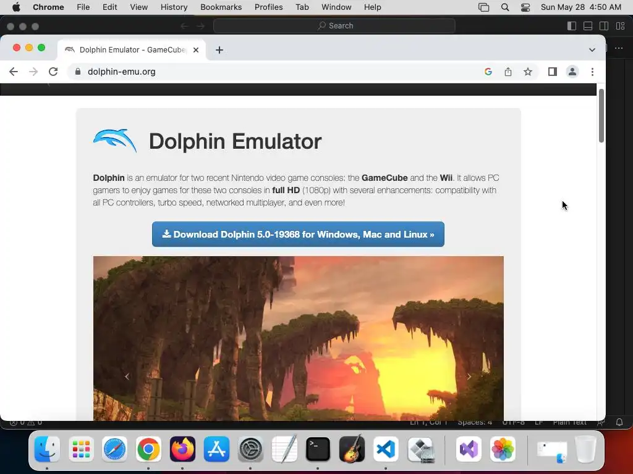Open Boot Camp Assistant from the Dock
This screenshot has height=474, width=633.
(x=420, y=449)
